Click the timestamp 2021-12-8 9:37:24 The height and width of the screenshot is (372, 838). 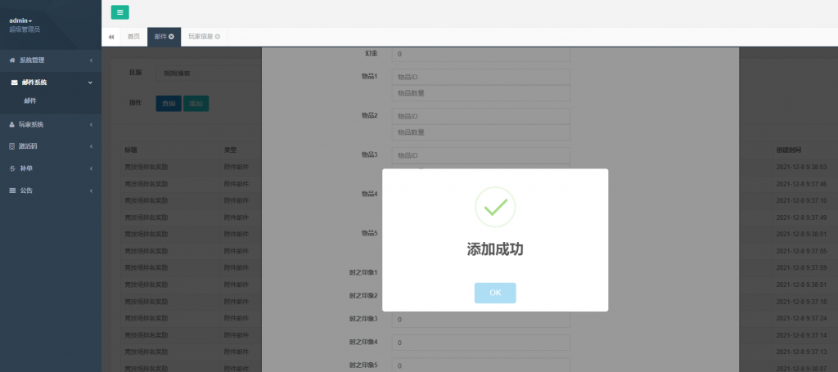801,318
